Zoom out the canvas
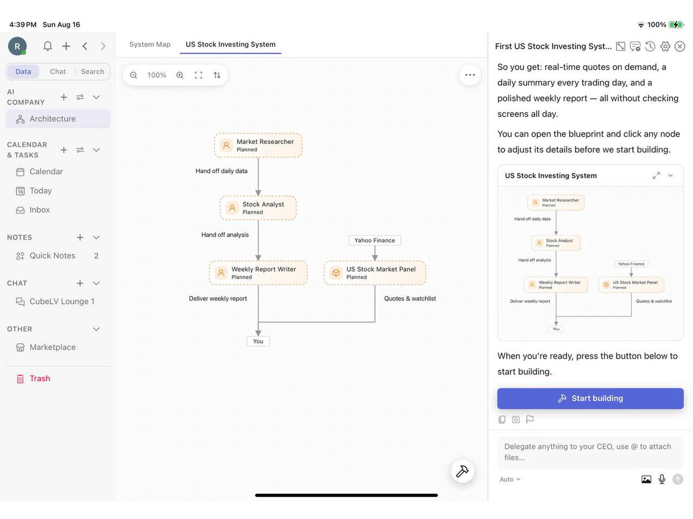 pos(133,75)
